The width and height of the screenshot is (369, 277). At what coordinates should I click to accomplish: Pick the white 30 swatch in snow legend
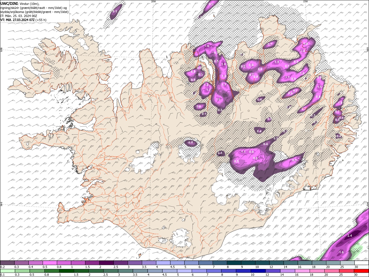pyautogui.click(x=362, y=263)
